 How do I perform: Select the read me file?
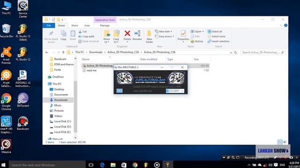(90, 70)
